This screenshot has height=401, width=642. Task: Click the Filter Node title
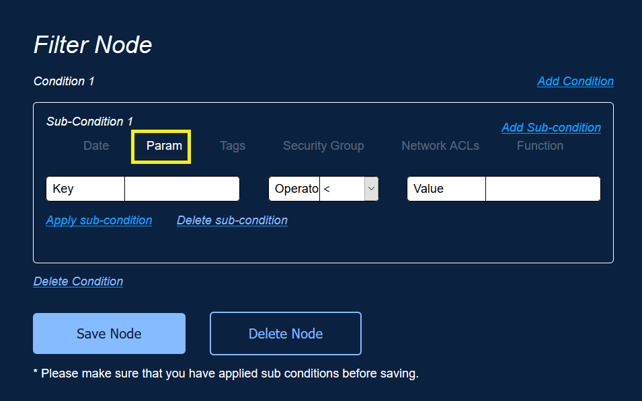pos(93,44)
